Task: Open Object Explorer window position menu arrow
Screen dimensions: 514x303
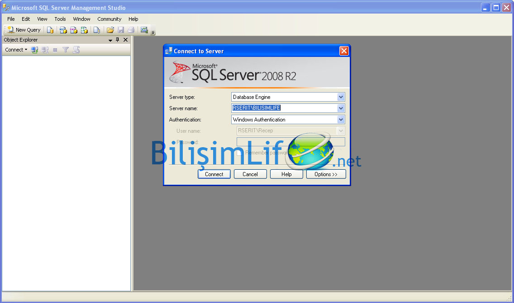Action: pos(110,40)
